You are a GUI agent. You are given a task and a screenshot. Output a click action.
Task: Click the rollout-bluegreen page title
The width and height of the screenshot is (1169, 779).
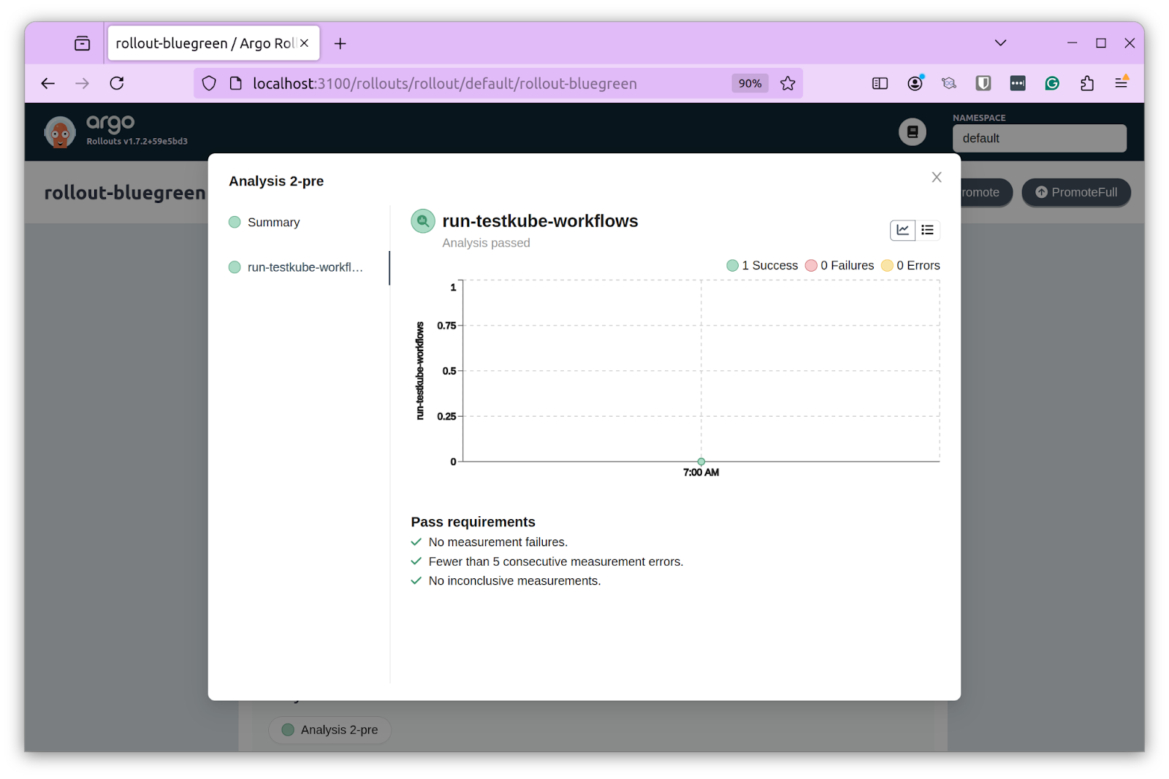[x=125, y=193]
